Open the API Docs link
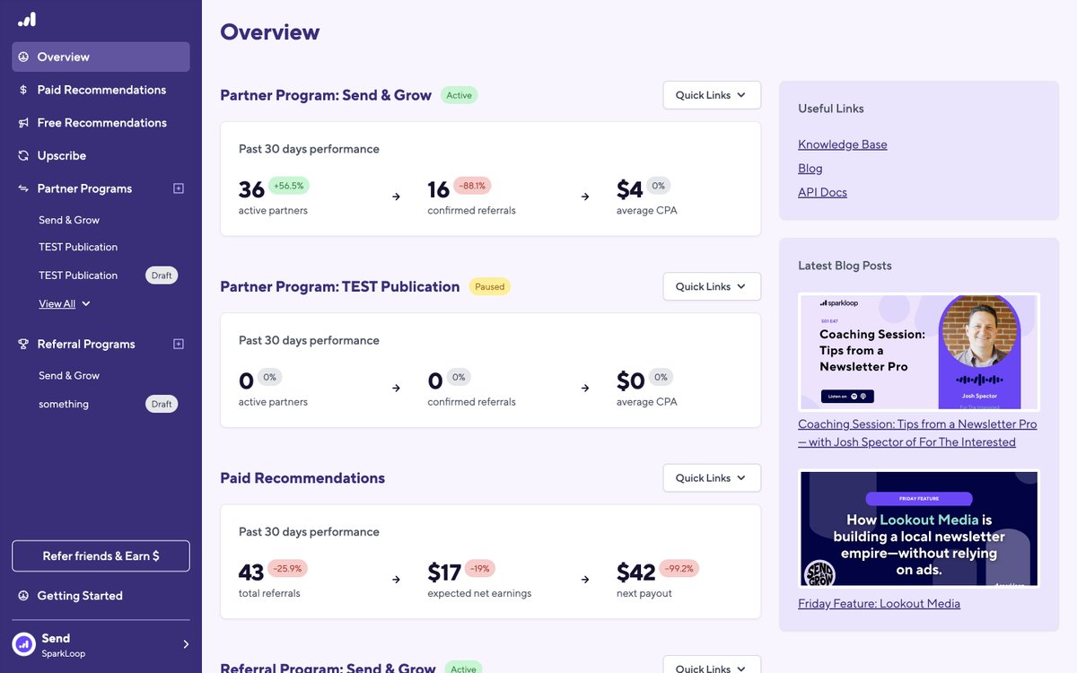The image size is (1077, 673). click(822, 192)
